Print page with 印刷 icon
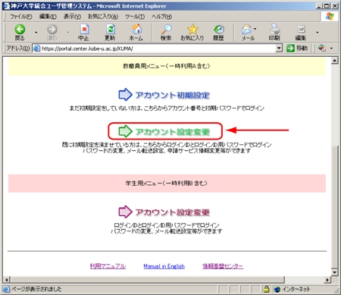The width and height of the screenshot is (341, 295). (x=274, y=30)
